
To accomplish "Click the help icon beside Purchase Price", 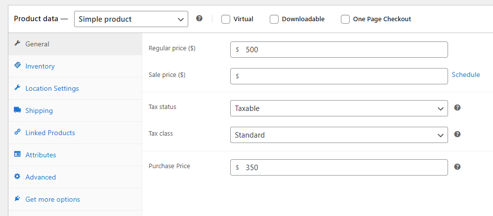I will pyautogui.click(x=457, y=167).
